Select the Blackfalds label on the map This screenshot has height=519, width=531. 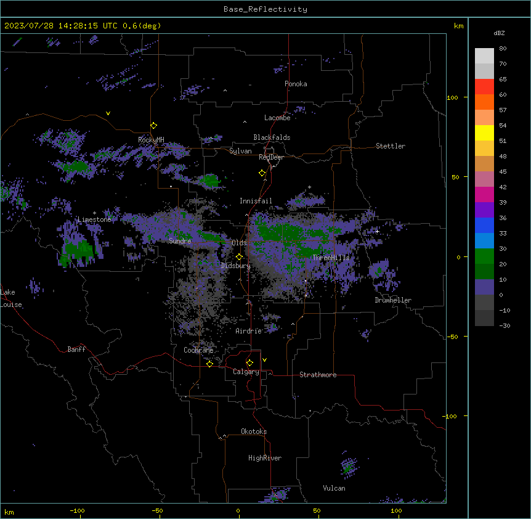(x=272, y=137)
